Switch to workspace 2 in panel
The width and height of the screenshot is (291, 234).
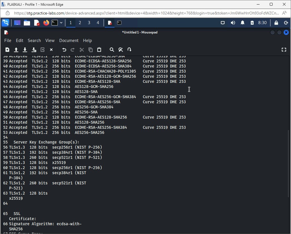pos(80,23)
